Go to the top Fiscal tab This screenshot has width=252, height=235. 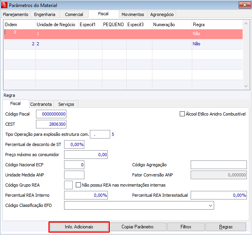[103, 14]
